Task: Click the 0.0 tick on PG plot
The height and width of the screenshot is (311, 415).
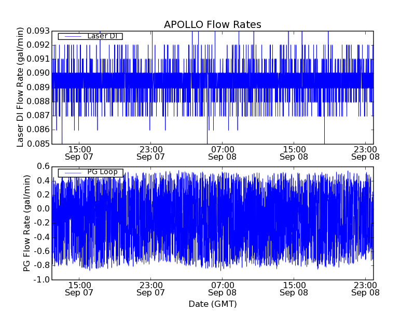Action: [44, 209]
